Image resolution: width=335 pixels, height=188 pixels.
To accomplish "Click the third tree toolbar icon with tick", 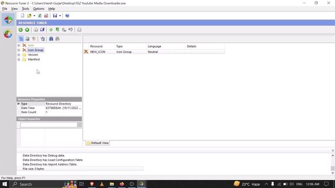I will [33, 39].
